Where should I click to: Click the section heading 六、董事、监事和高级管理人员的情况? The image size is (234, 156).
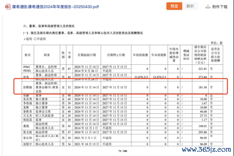[49, 26]
